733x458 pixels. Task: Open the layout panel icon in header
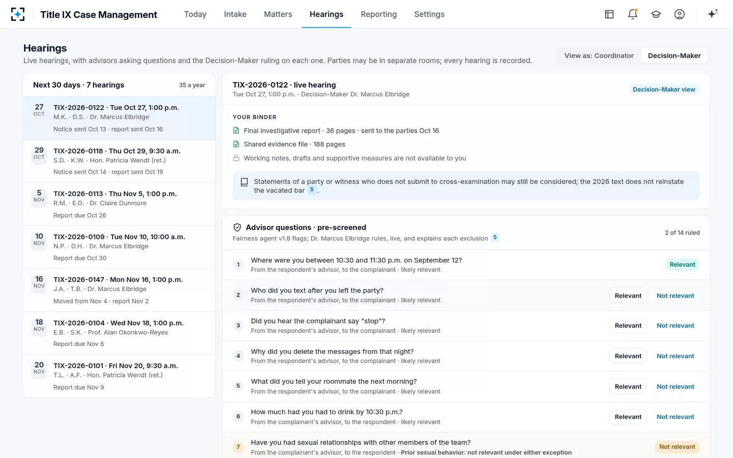click(x=609, y=14)
